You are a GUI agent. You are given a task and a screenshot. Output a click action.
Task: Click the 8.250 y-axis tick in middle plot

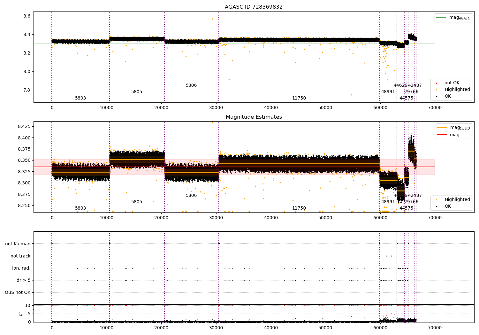(x=24, y=205)
